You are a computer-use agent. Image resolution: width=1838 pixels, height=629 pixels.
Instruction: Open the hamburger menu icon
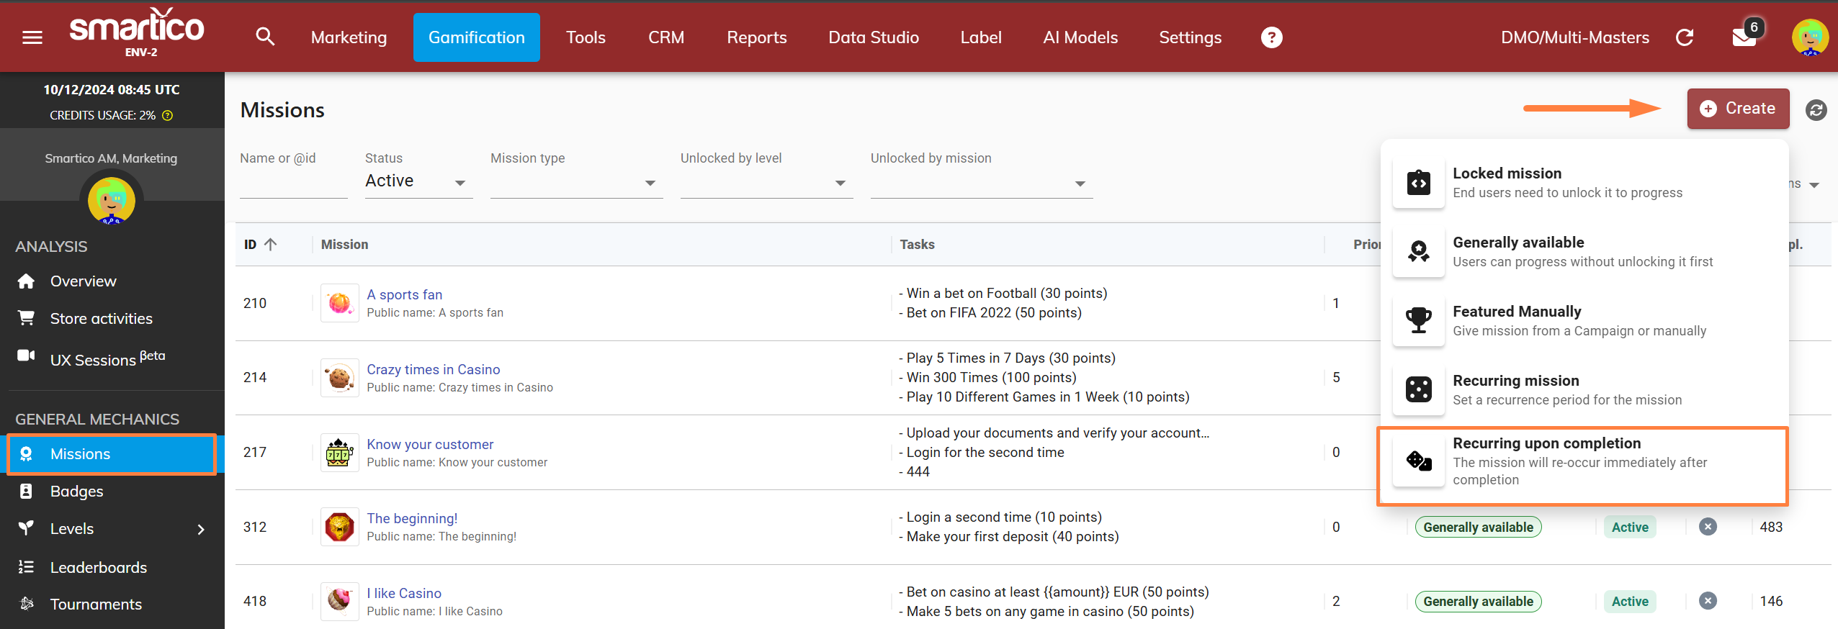click(32, 37)
